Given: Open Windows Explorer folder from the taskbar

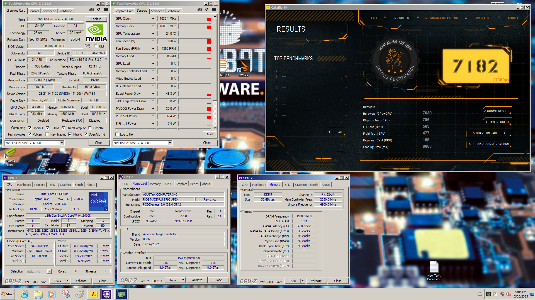Looking at the screenshot, I should [38, 294].
